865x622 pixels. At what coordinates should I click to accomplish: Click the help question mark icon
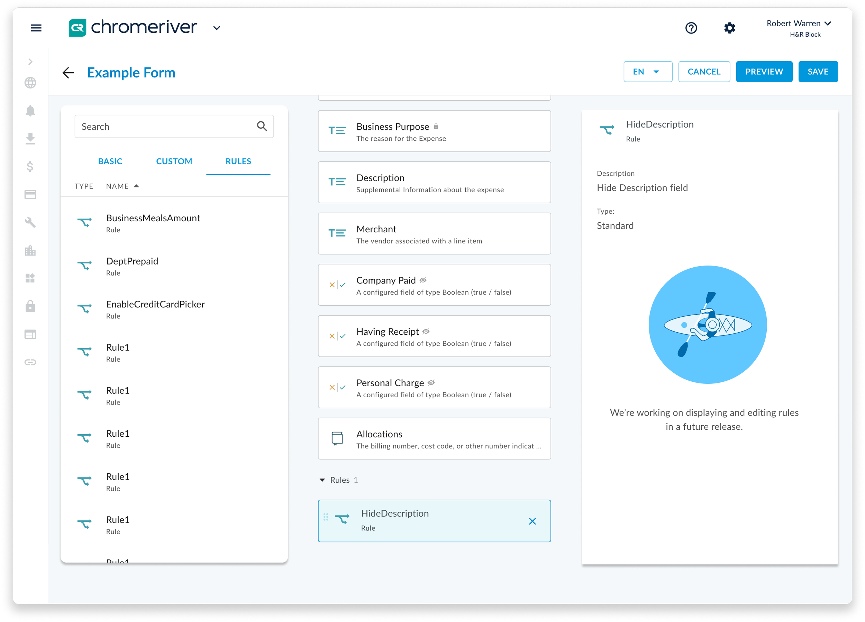691,28
